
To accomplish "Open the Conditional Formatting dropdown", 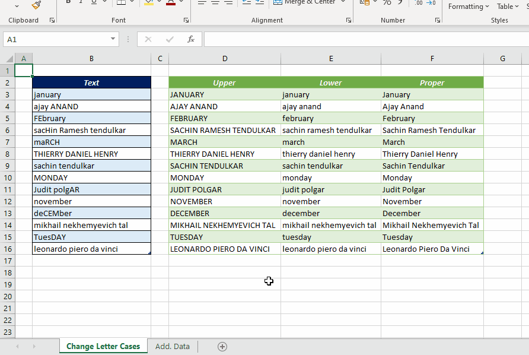I will point(469,7).
